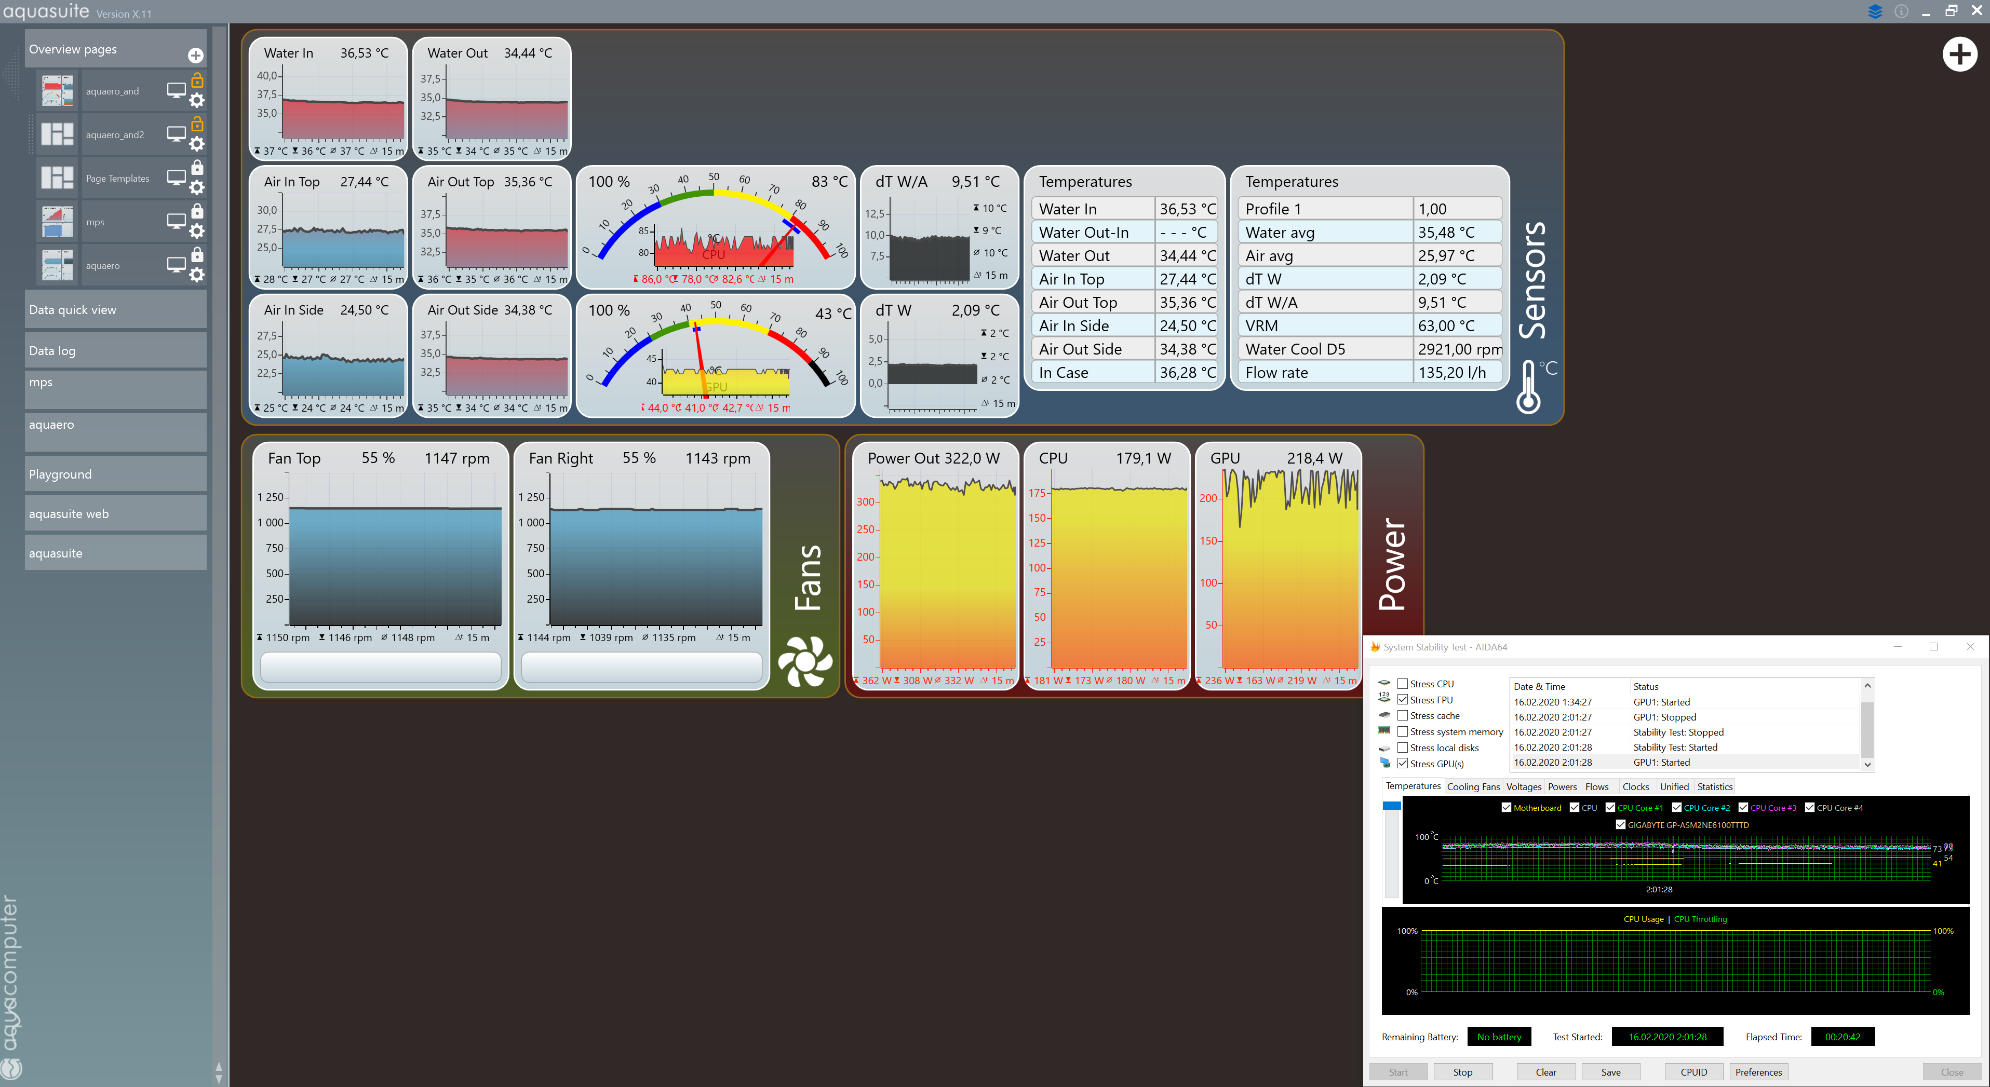Click the info icon in title bar
Image resolution: width=1990 pixels, height=1087 pixels.
tap(1901, 11)
